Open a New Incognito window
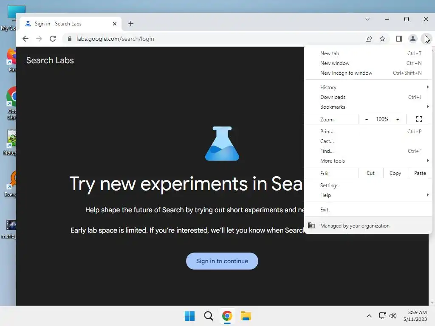 368,73
